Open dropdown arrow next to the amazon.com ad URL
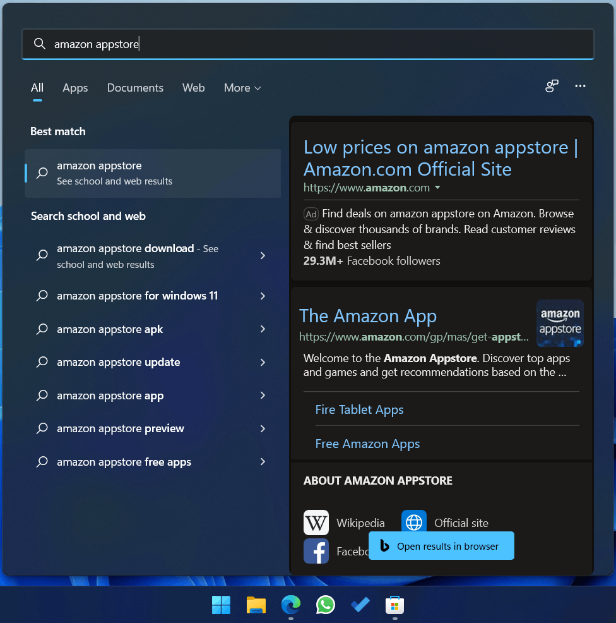Viewport: 616px width, 623px height. click(437, 187)
